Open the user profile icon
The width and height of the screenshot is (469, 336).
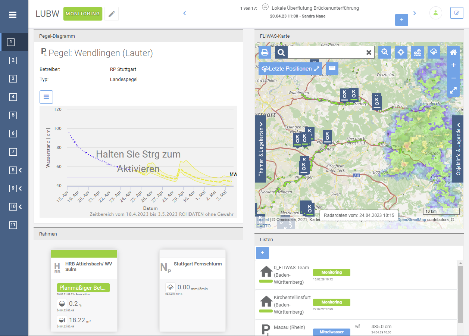click(x=435, y=13)
